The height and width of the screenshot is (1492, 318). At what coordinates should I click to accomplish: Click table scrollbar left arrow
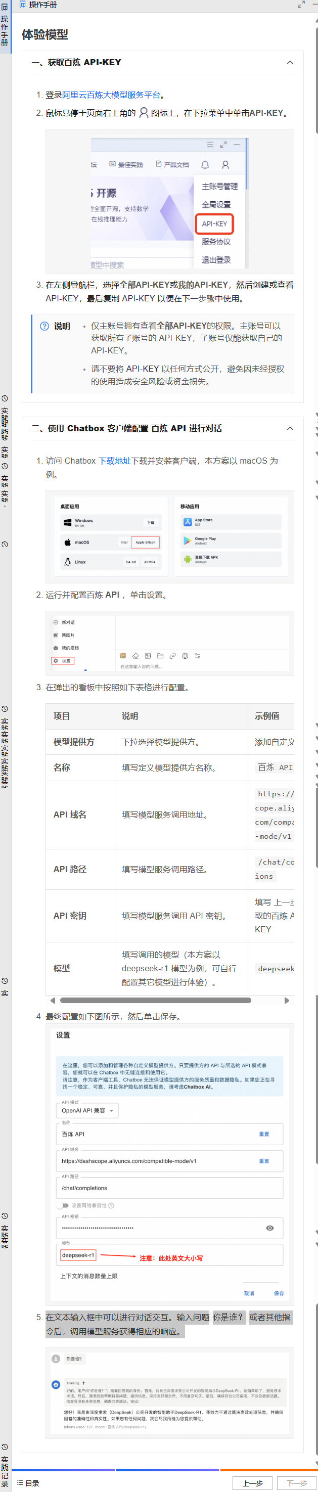(53, 1000)
